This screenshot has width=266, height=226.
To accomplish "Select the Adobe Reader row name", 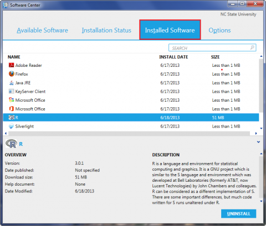I will (x=29, y=65).
